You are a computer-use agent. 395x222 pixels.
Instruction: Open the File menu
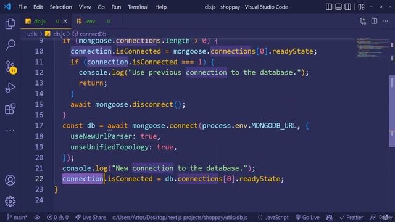pos(22,7)
